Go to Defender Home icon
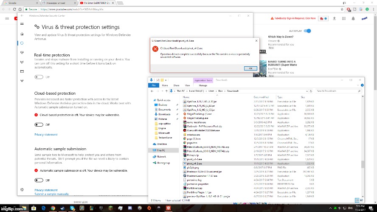The width and height of the screenshot is (377, 212). point(22,34)
